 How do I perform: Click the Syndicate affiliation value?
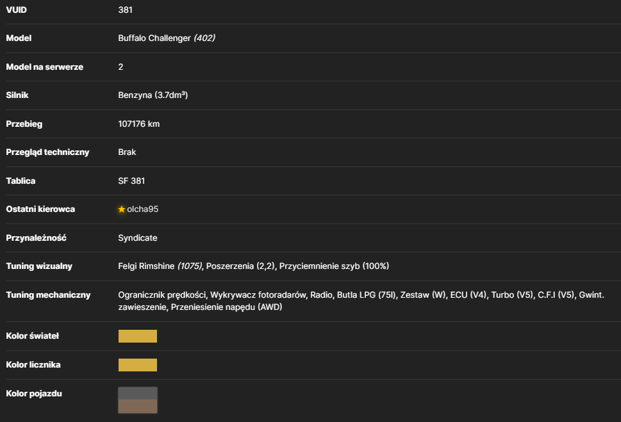[x=137, y=238]
